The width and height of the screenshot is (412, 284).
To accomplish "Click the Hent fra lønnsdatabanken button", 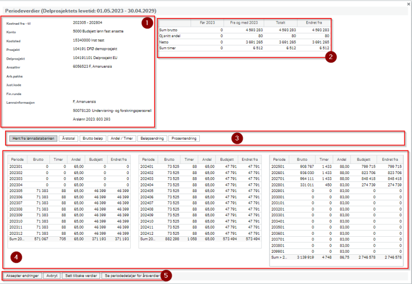I will click(33, 138).
